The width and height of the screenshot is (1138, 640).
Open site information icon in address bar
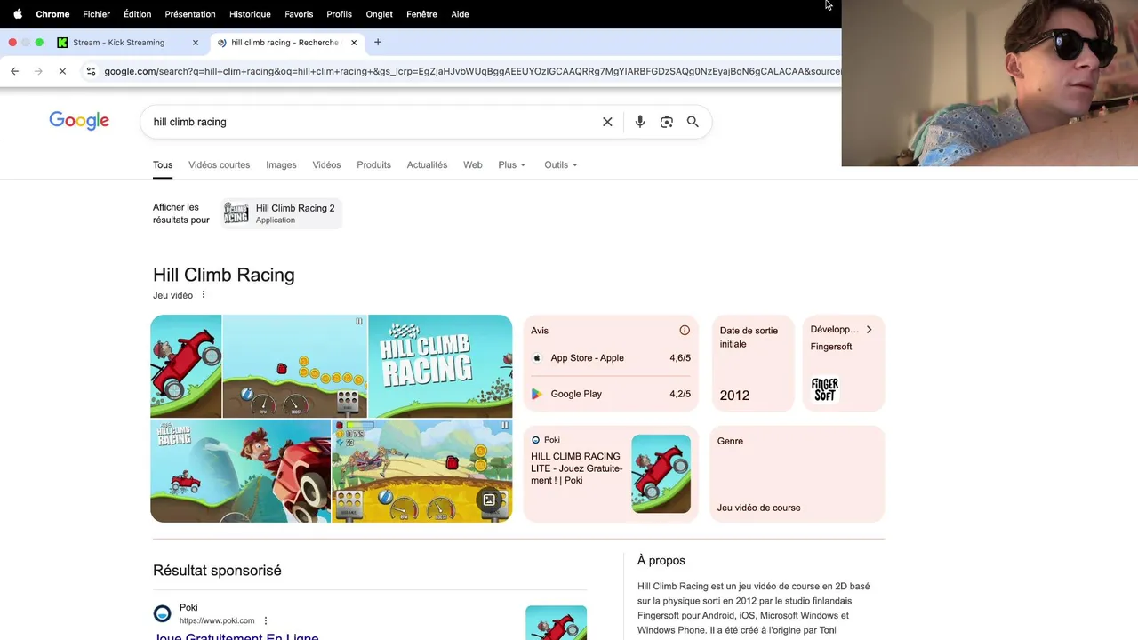click(91, 71)
